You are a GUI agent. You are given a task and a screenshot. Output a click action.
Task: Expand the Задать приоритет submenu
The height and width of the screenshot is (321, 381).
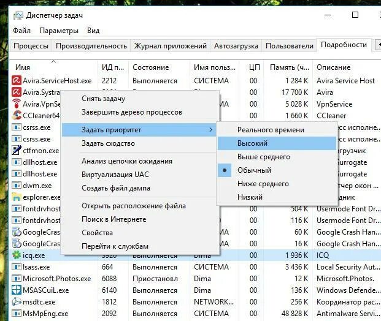point(139,130)
